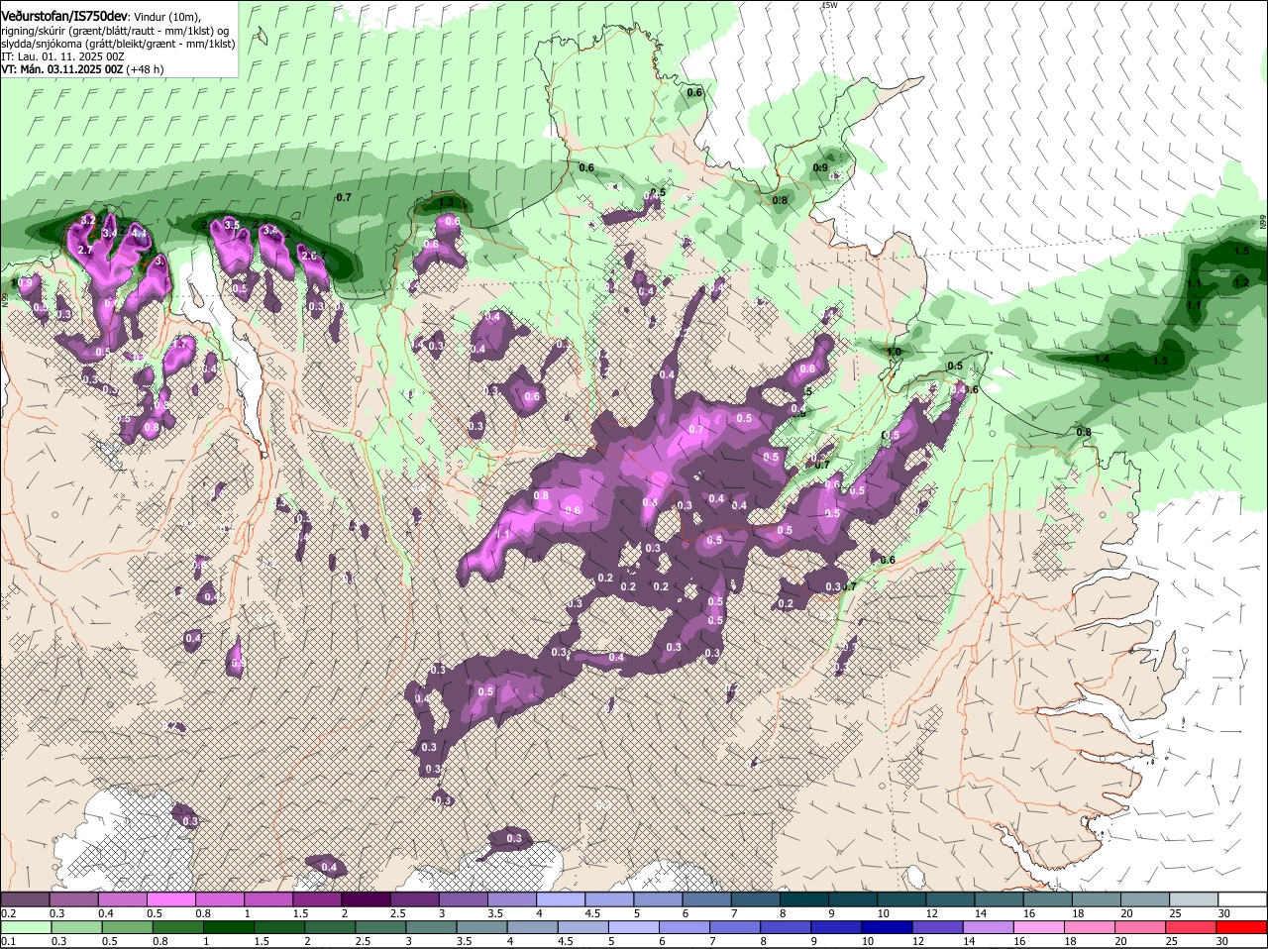The image size is (1268, 949).
Task: Select lower scale pink swatch starting at 18
Action: [1091, 928]
